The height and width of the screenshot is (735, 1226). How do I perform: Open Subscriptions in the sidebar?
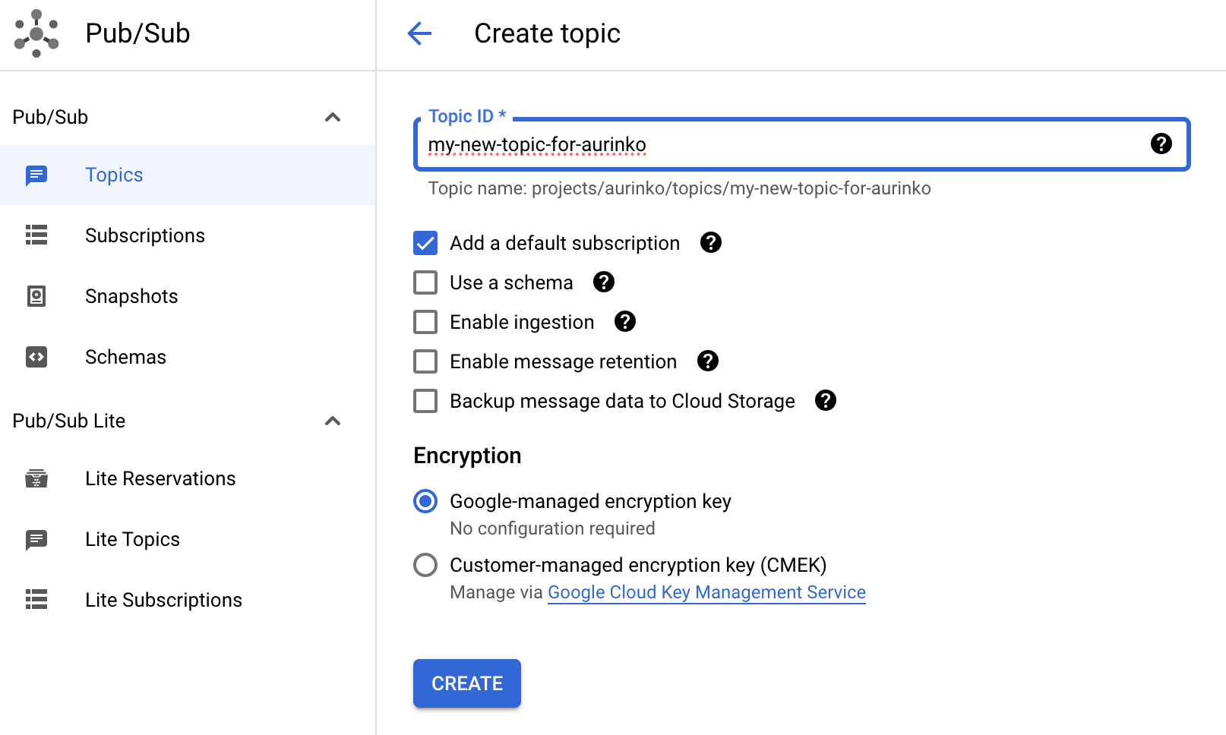pos(188,235)
